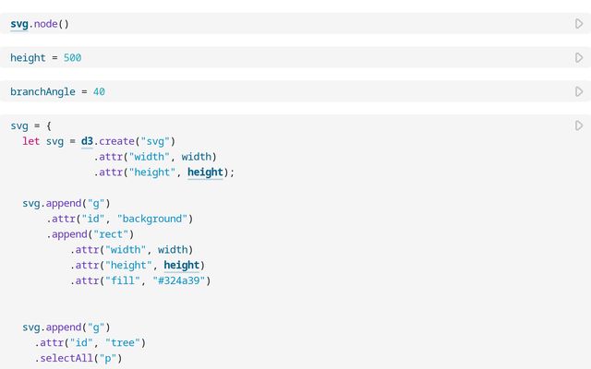This screenshot has width=591, height=369.
Task: Click the append("rect") call
Action: [92, 234]
